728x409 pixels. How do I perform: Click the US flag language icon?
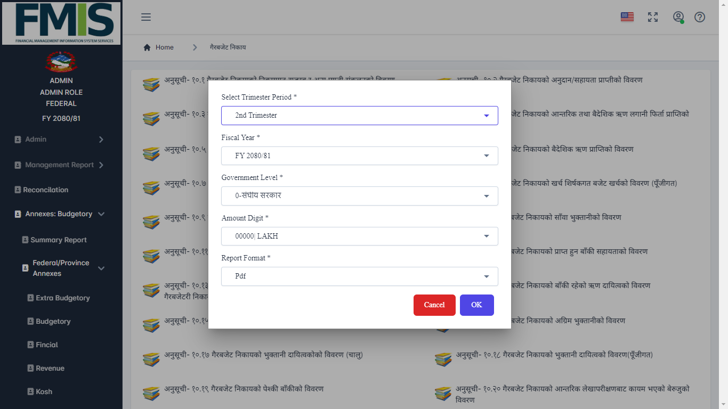(627, 17)
